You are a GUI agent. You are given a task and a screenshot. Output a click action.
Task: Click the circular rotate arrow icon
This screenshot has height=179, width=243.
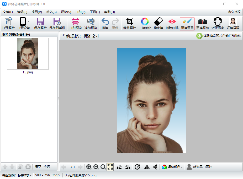click(137, 167)
